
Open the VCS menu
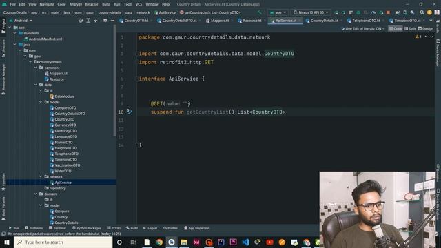(139, 4)
